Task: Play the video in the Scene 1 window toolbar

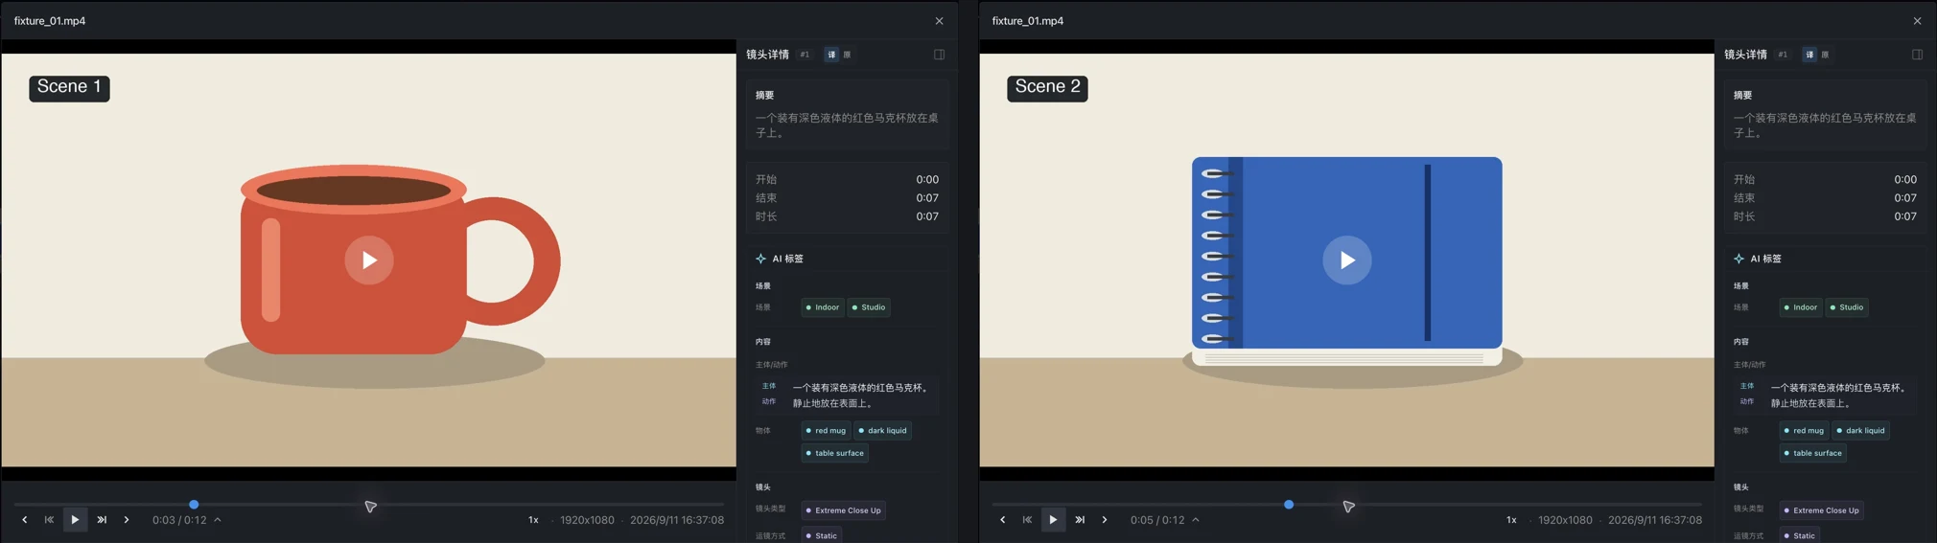Action: [75, 520]
